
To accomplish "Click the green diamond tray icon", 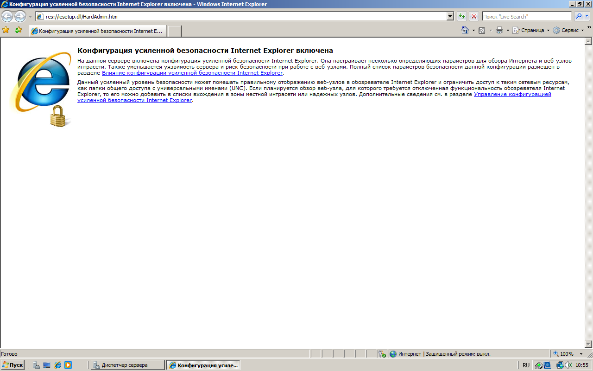I will point(539,365).
